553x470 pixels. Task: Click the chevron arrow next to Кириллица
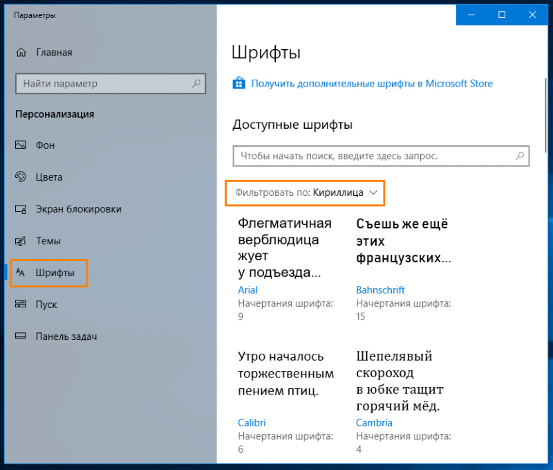pyautogui.click(x=373, y=192)
